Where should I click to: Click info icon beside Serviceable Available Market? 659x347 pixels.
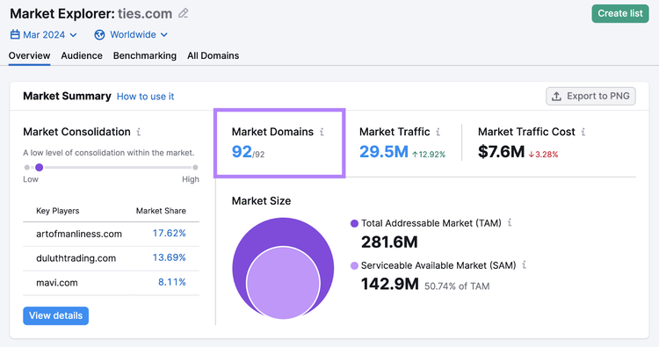[x=524, y=265]
